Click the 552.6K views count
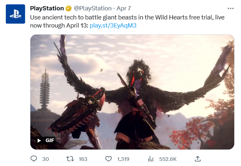This screenshot has height=166, width=241. coord(168,159)
